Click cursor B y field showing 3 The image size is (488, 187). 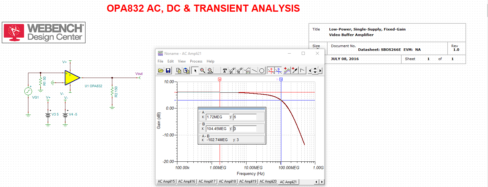pyautogui.click(x=245, y=129)
